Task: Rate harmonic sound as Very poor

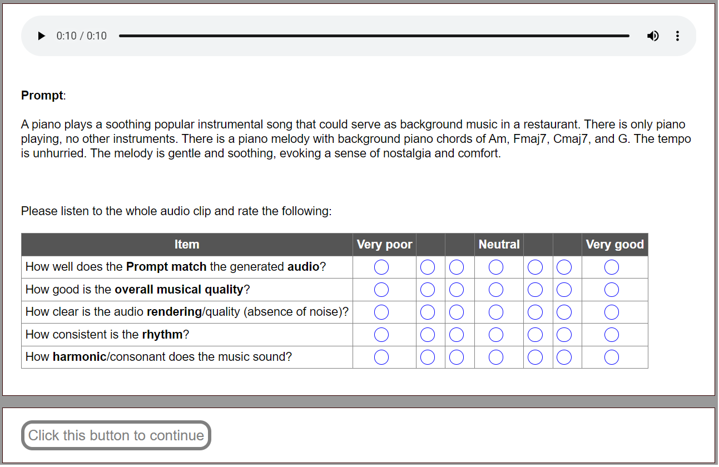Action: coord(381,357)
